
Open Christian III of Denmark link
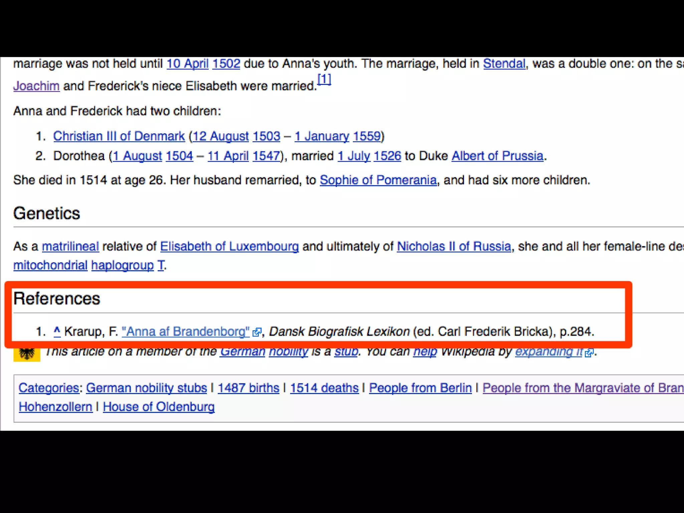(119, 136)
